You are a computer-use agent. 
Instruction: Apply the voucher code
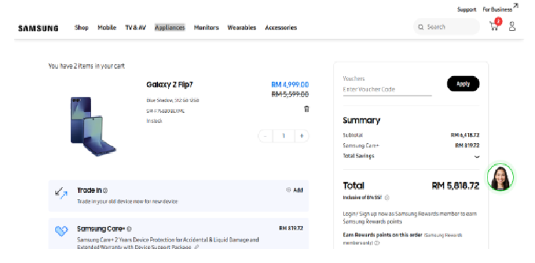click(463, 84)
